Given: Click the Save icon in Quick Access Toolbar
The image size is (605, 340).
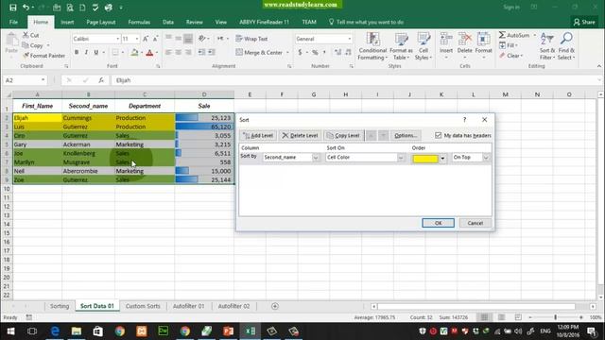Looking at the screenshot, I should [12, 7].
